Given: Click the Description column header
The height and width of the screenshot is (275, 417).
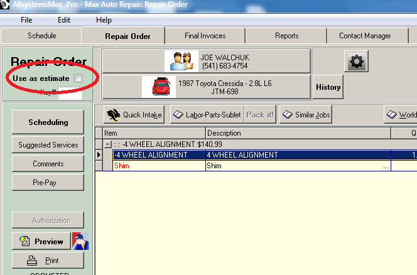Looking at the screenshot, I should (298, 133).
